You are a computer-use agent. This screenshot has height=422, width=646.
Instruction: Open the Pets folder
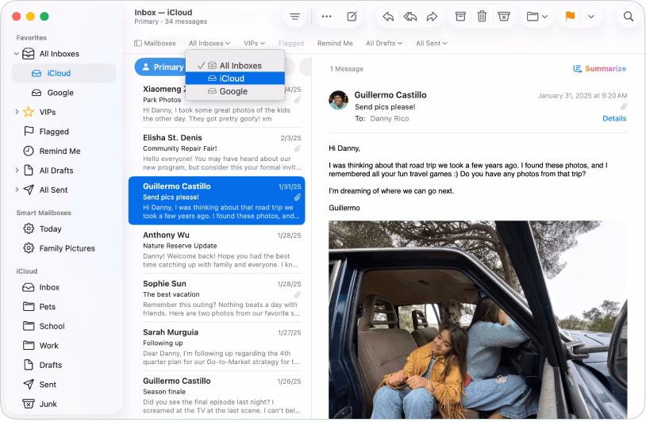(x=63, y=306)
